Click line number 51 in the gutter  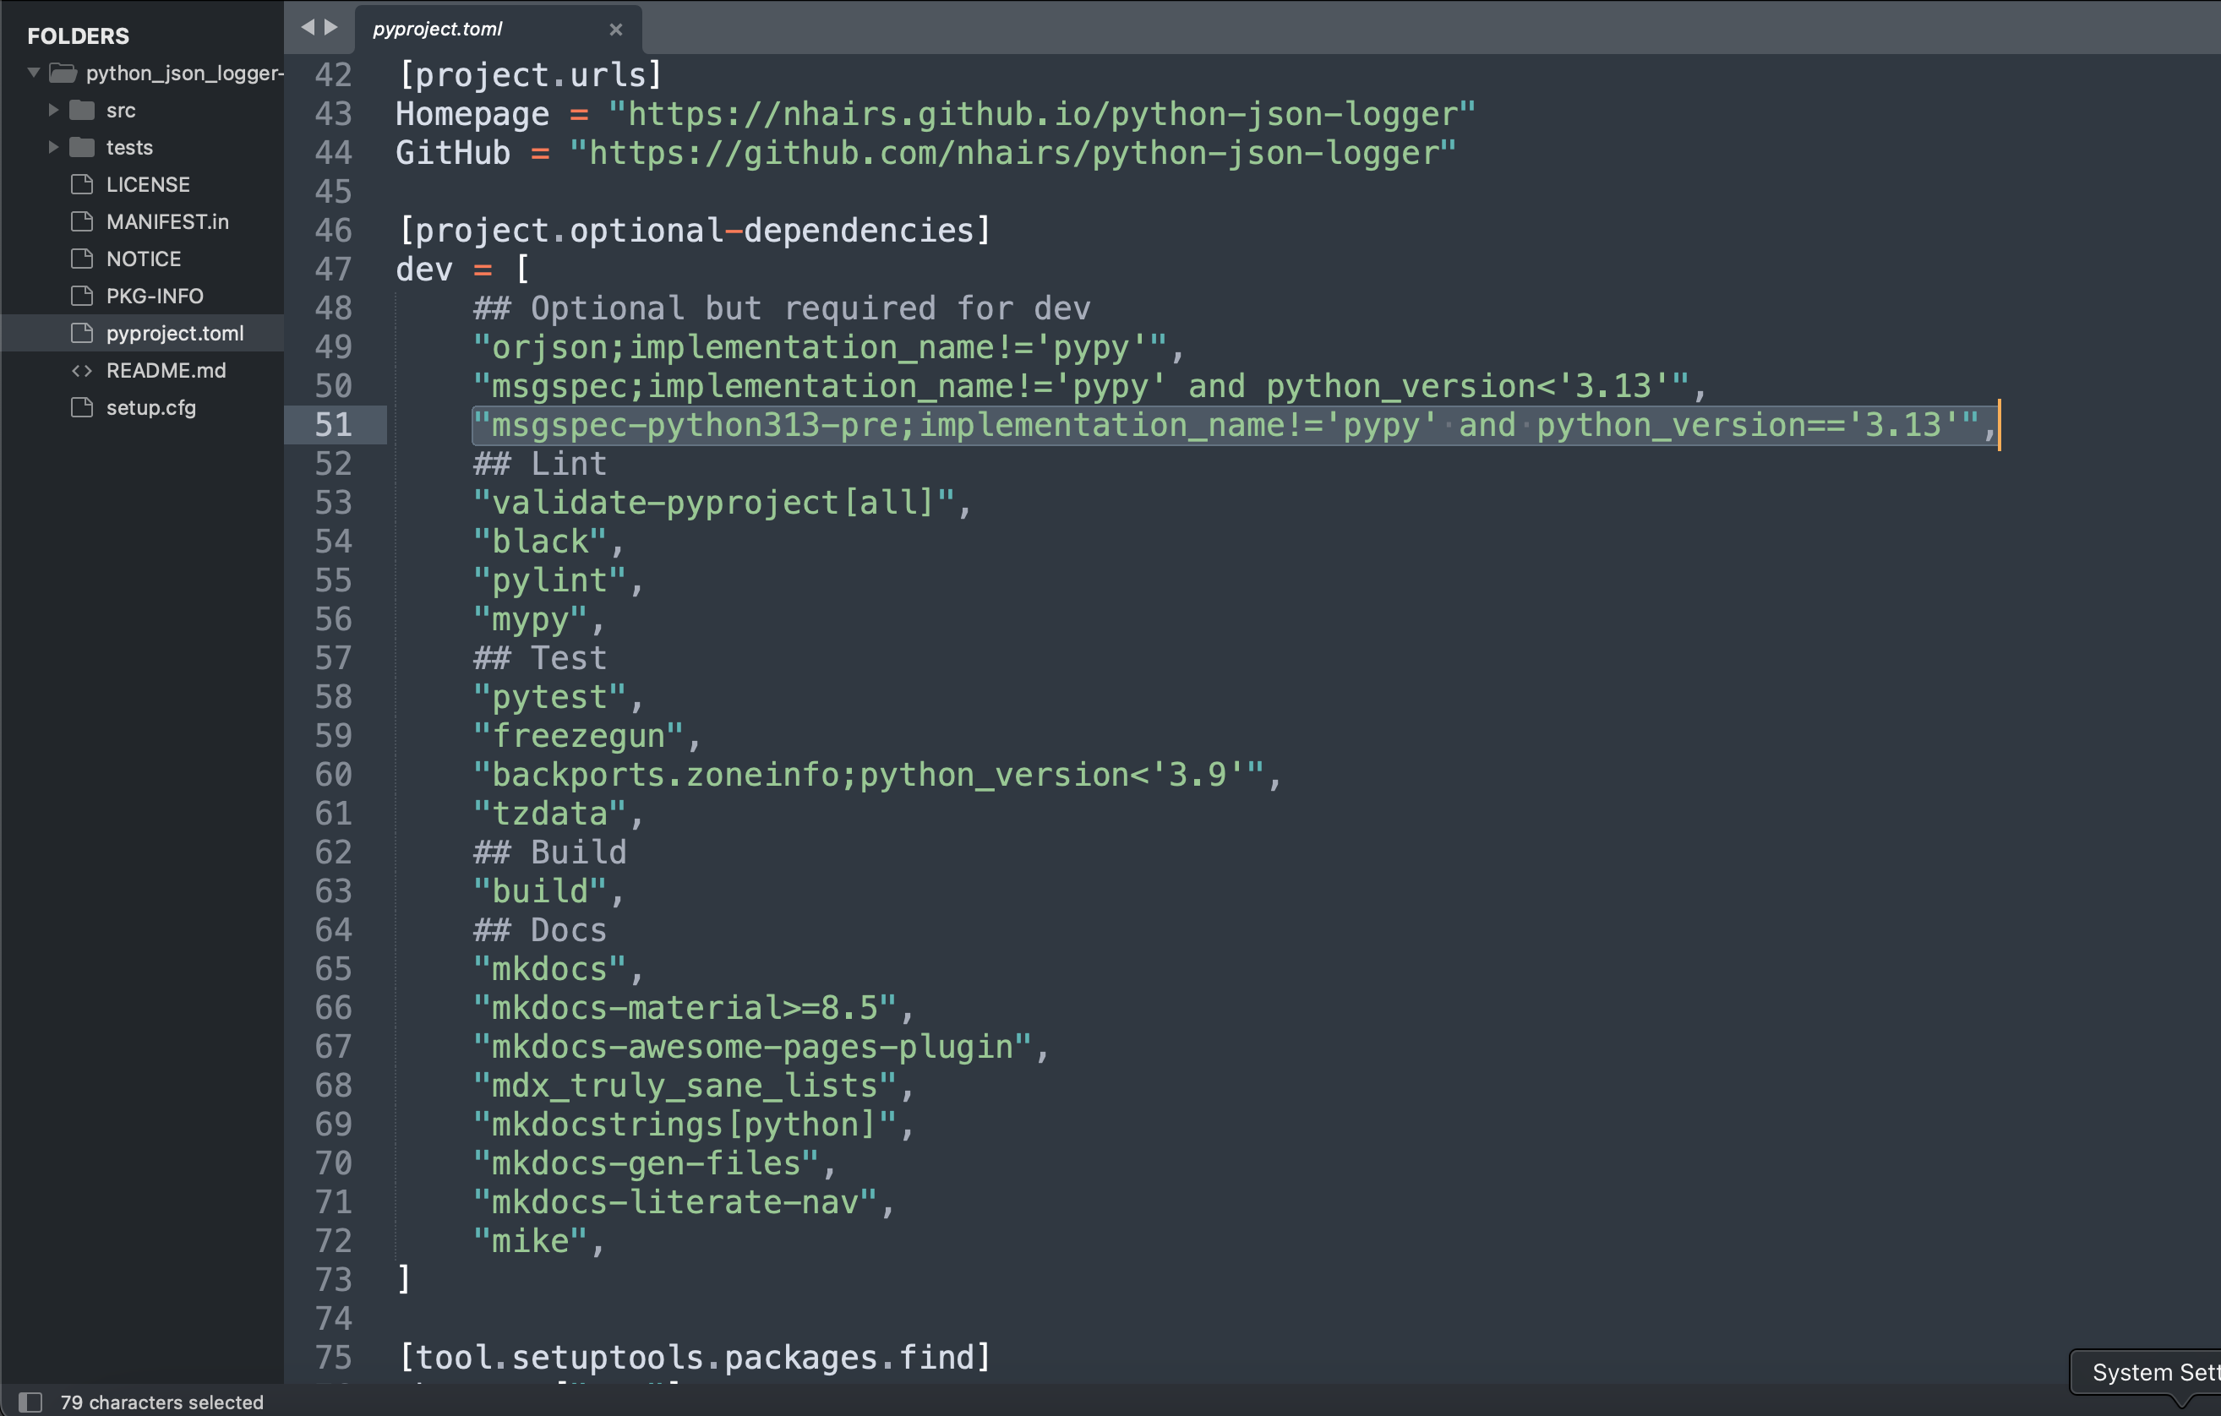coord(333,425)
